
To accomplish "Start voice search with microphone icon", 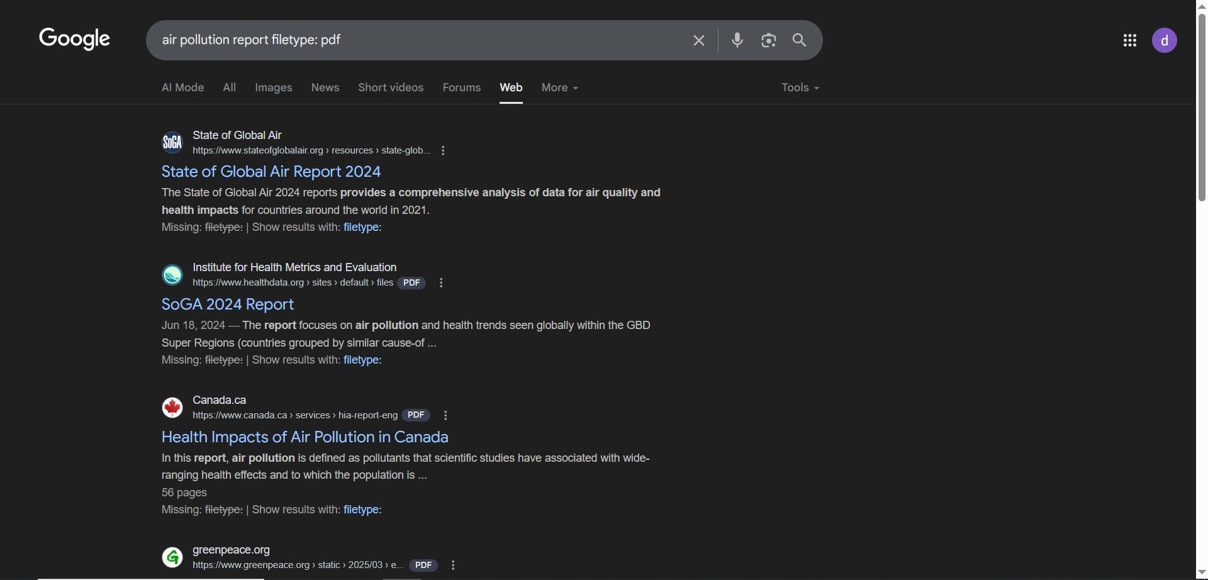I will [x=737, y=40].
